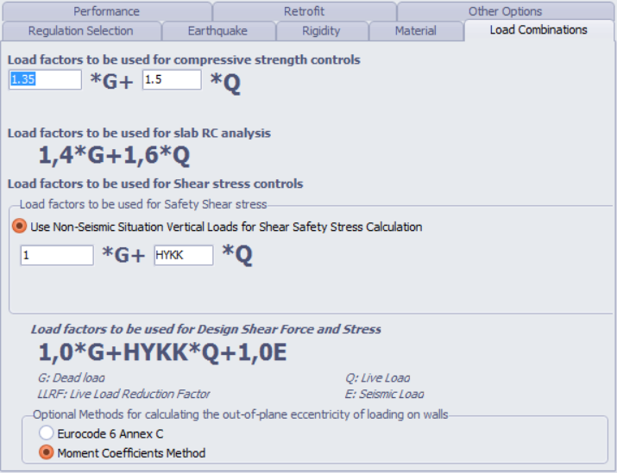Enable Use Non-Seismic Situation Vertical Loads option

click(x=18, y=227)
